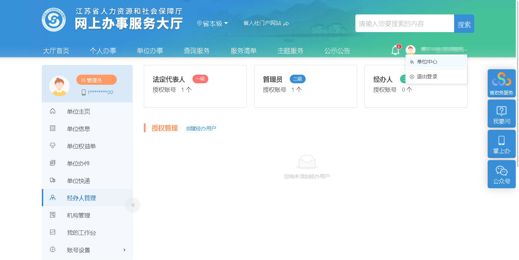Open the 省本级 region dropdown
The height and width of the screenshot is (260, 519).
click(x=213, y=23)
